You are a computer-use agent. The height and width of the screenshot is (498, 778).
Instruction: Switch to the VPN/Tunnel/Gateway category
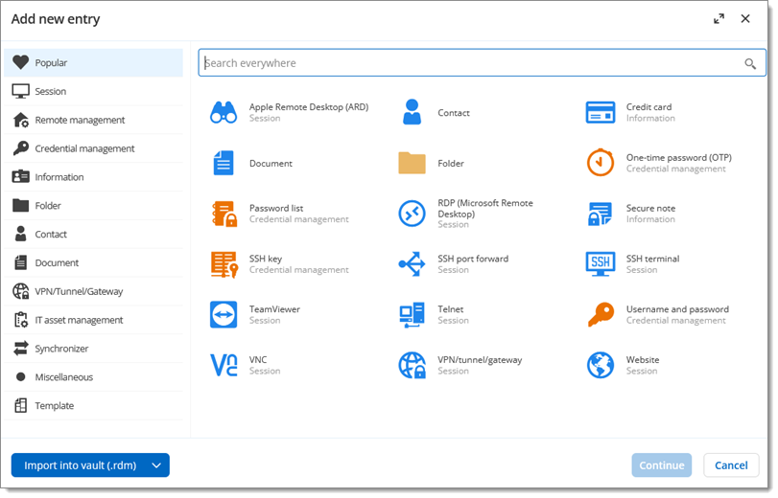point(79,291)
